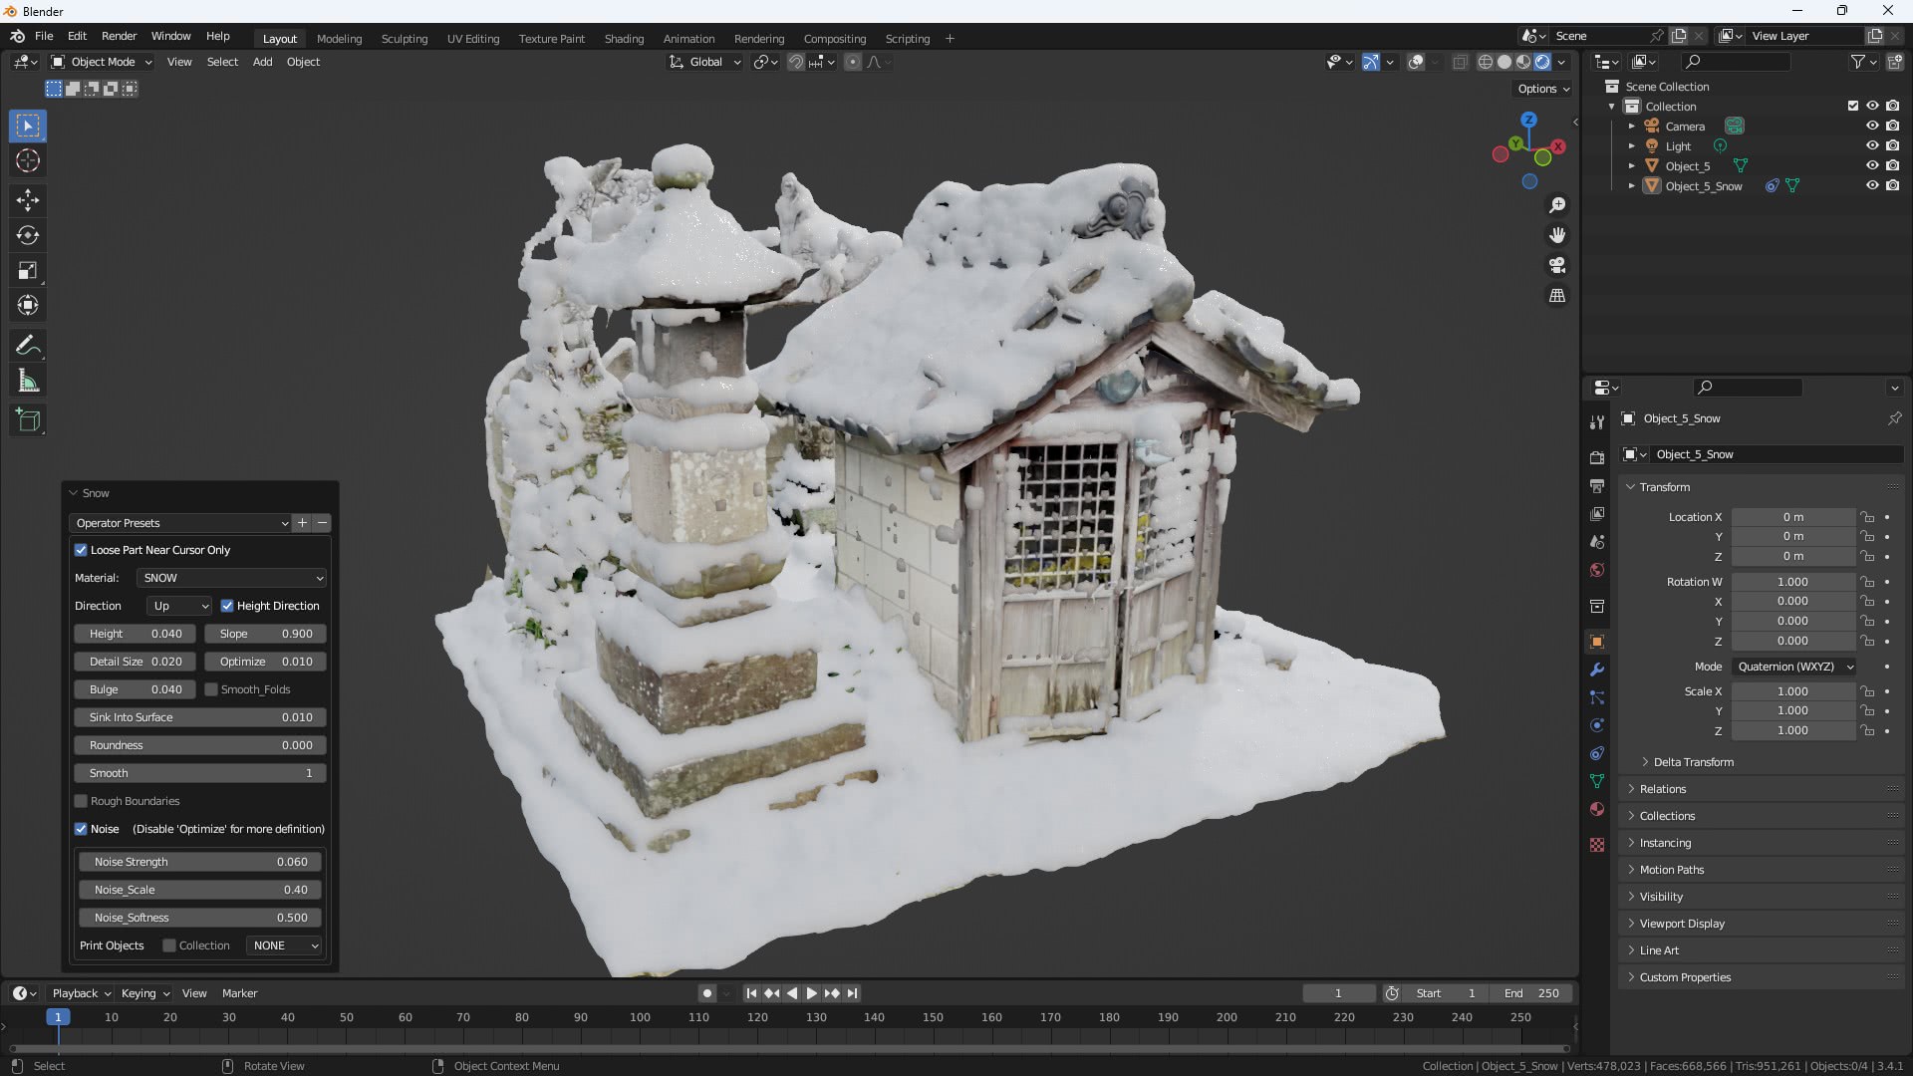Open the Material properties tab
The height and width of the screenshot is (1076, 1913).
(x=1597, y=809)
